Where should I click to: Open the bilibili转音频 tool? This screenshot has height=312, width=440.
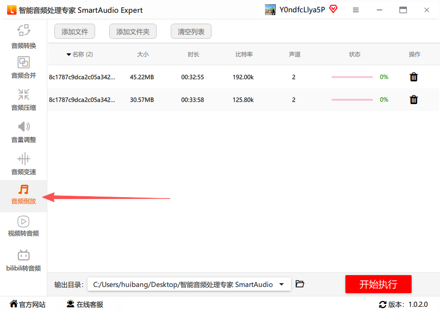24,260
